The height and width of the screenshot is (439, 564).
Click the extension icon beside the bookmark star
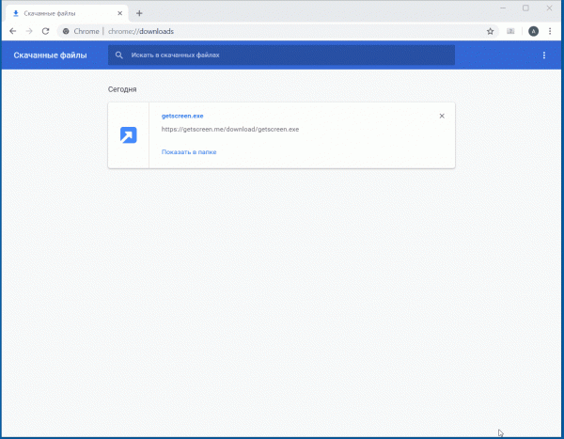click(511, 31)
